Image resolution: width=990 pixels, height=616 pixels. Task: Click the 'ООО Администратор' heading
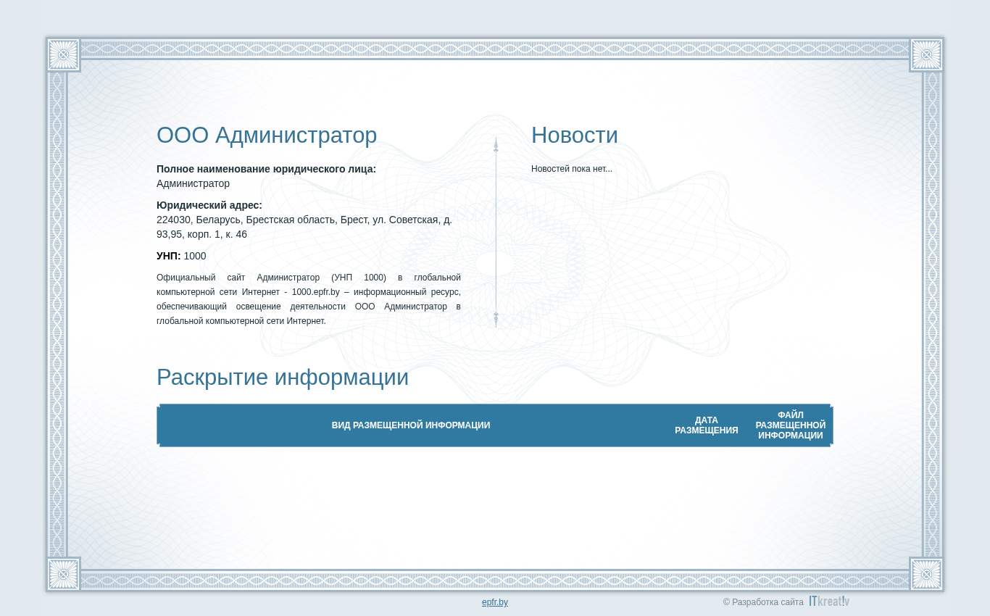tap(267, 136)
